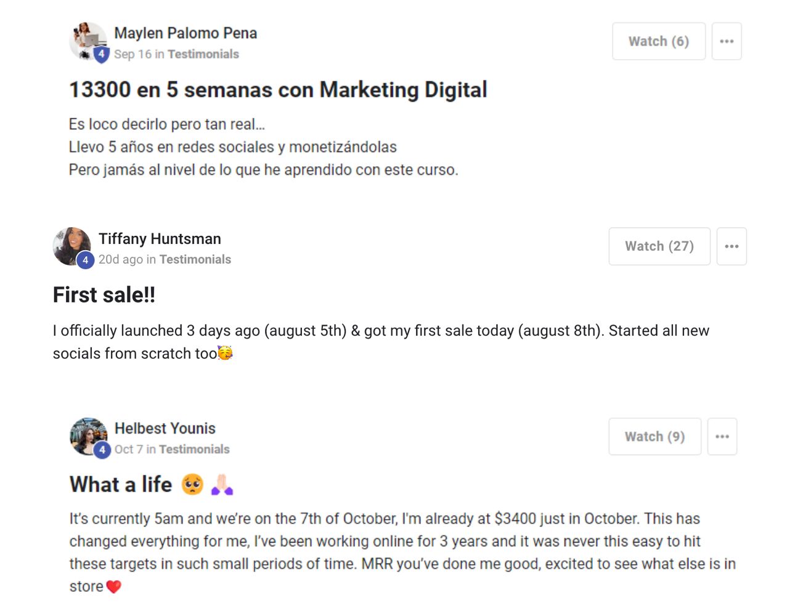Expand options menu for What a life post
This screenshot has width=795, height=606.
point(722,437)
